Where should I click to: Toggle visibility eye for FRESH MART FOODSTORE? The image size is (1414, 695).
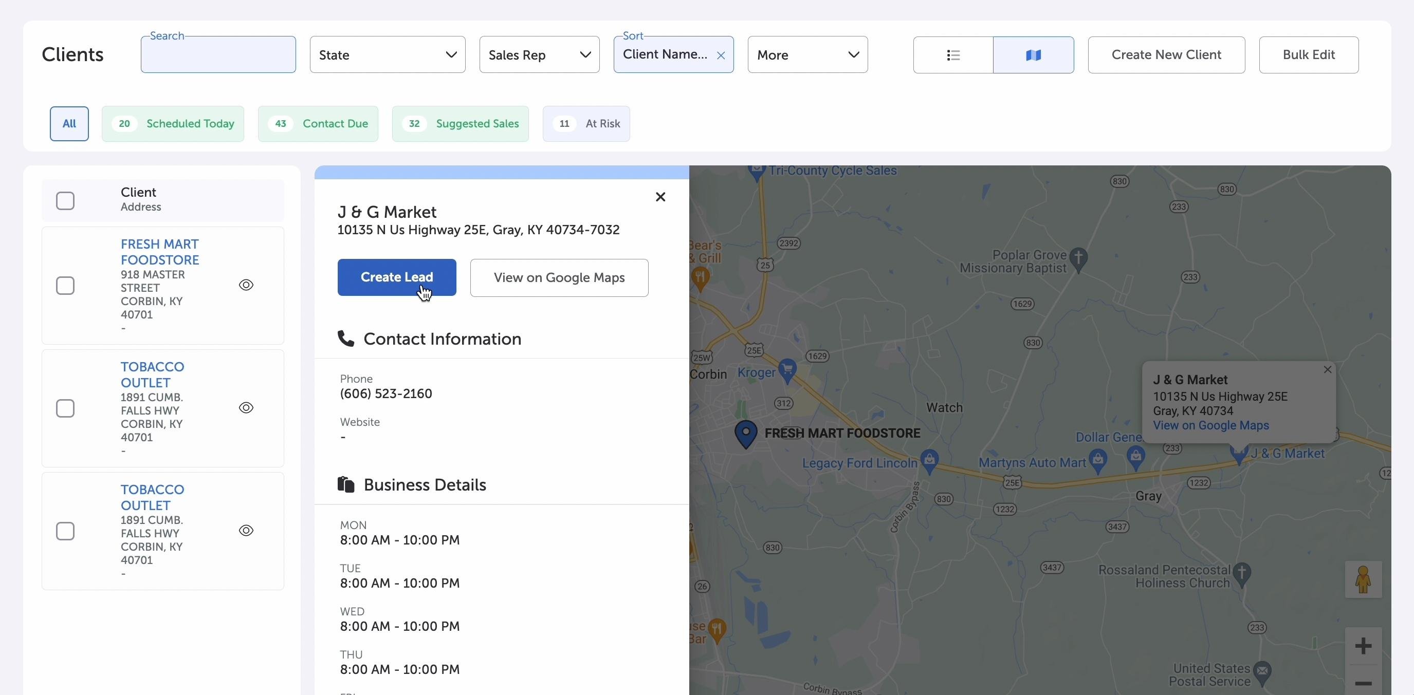246,285
